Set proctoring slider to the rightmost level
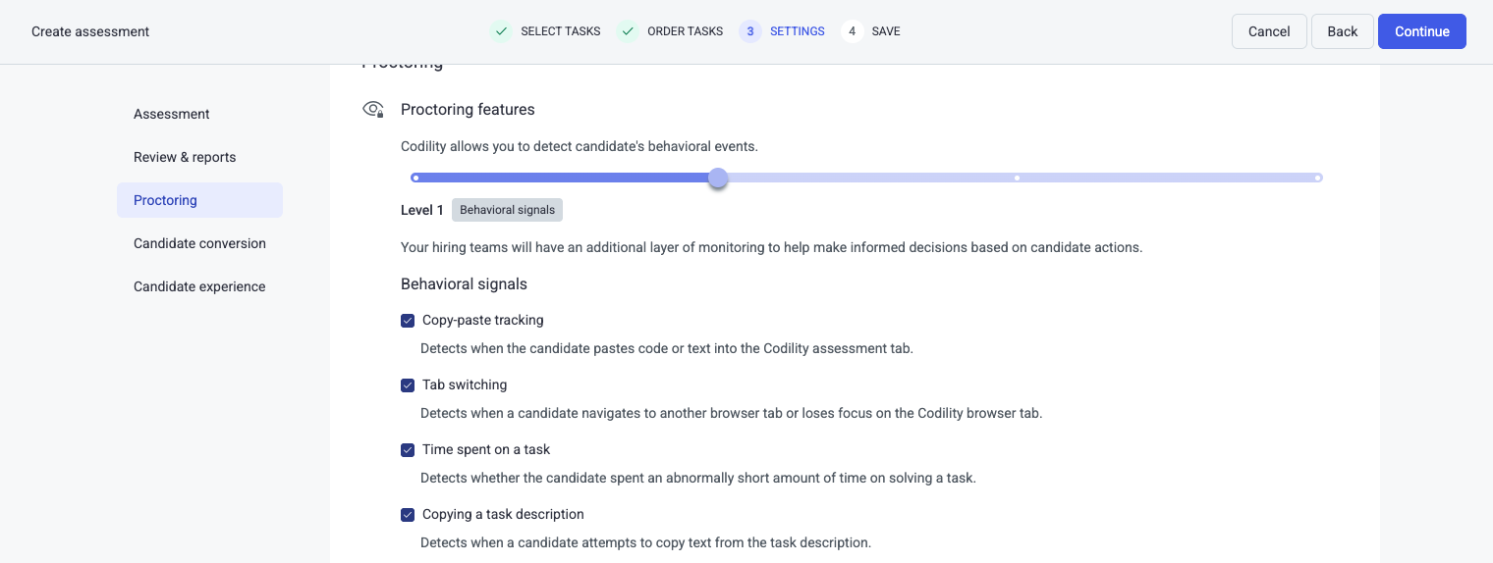 pyautogui.click(x=1318, y=179)
